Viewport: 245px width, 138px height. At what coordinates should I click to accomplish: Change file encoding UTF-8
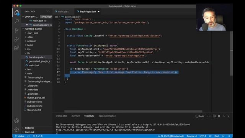[x=203, y=136]
